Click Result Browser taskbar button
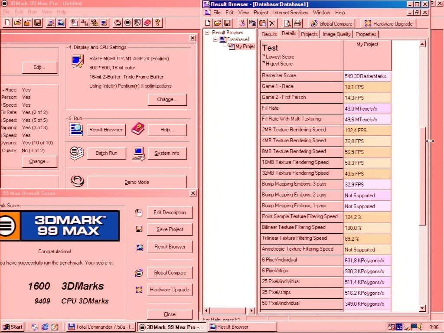Image resolution: width=444 pixels, height=333 pixels. (242, 327)
